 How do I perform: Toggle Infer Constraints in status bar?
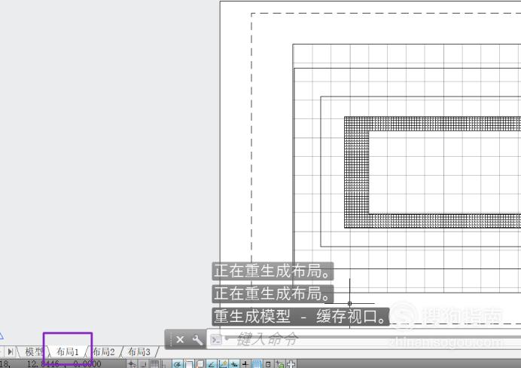pos(132,364)
